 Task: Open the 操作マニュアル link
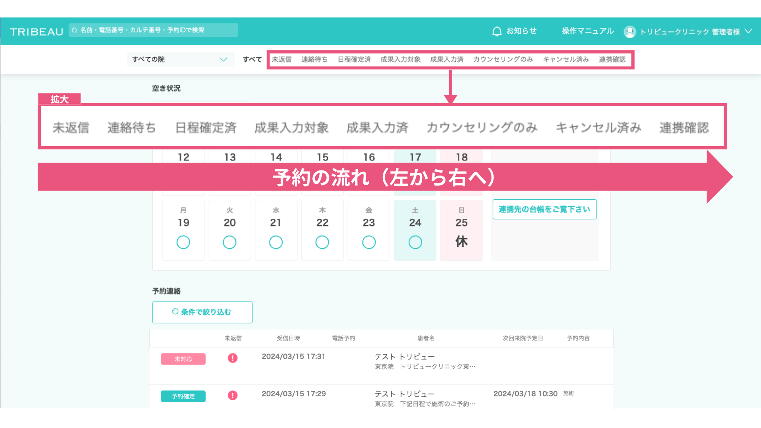587,31
